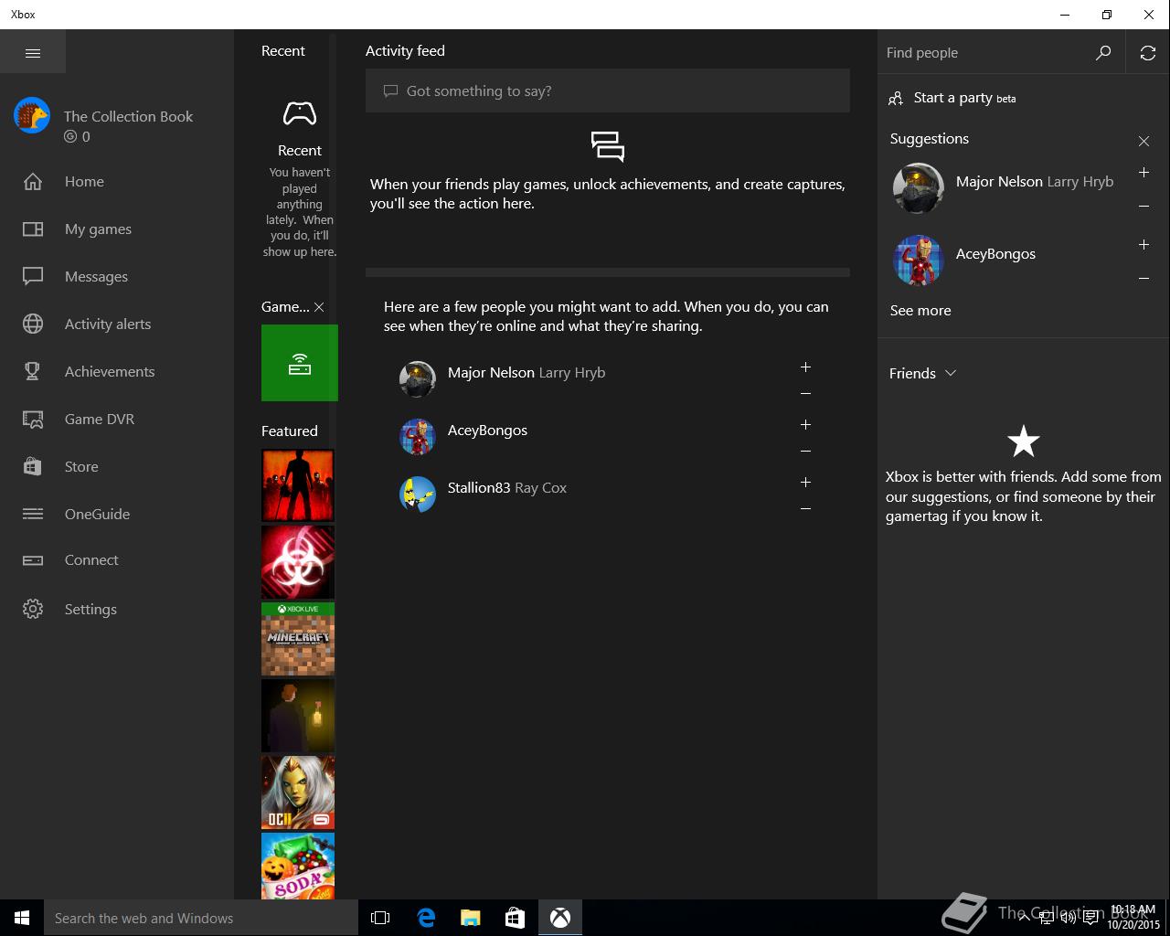Add Major Nelson from activity feed suggestions
The height and width of the screenshot is (936, 1170).
coord(805,367)
